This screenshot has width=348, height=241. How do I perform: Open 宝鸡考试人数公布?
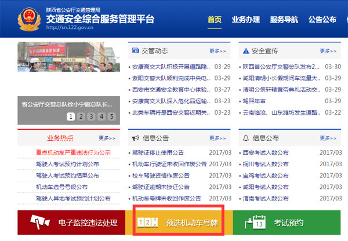click(266, 176)
